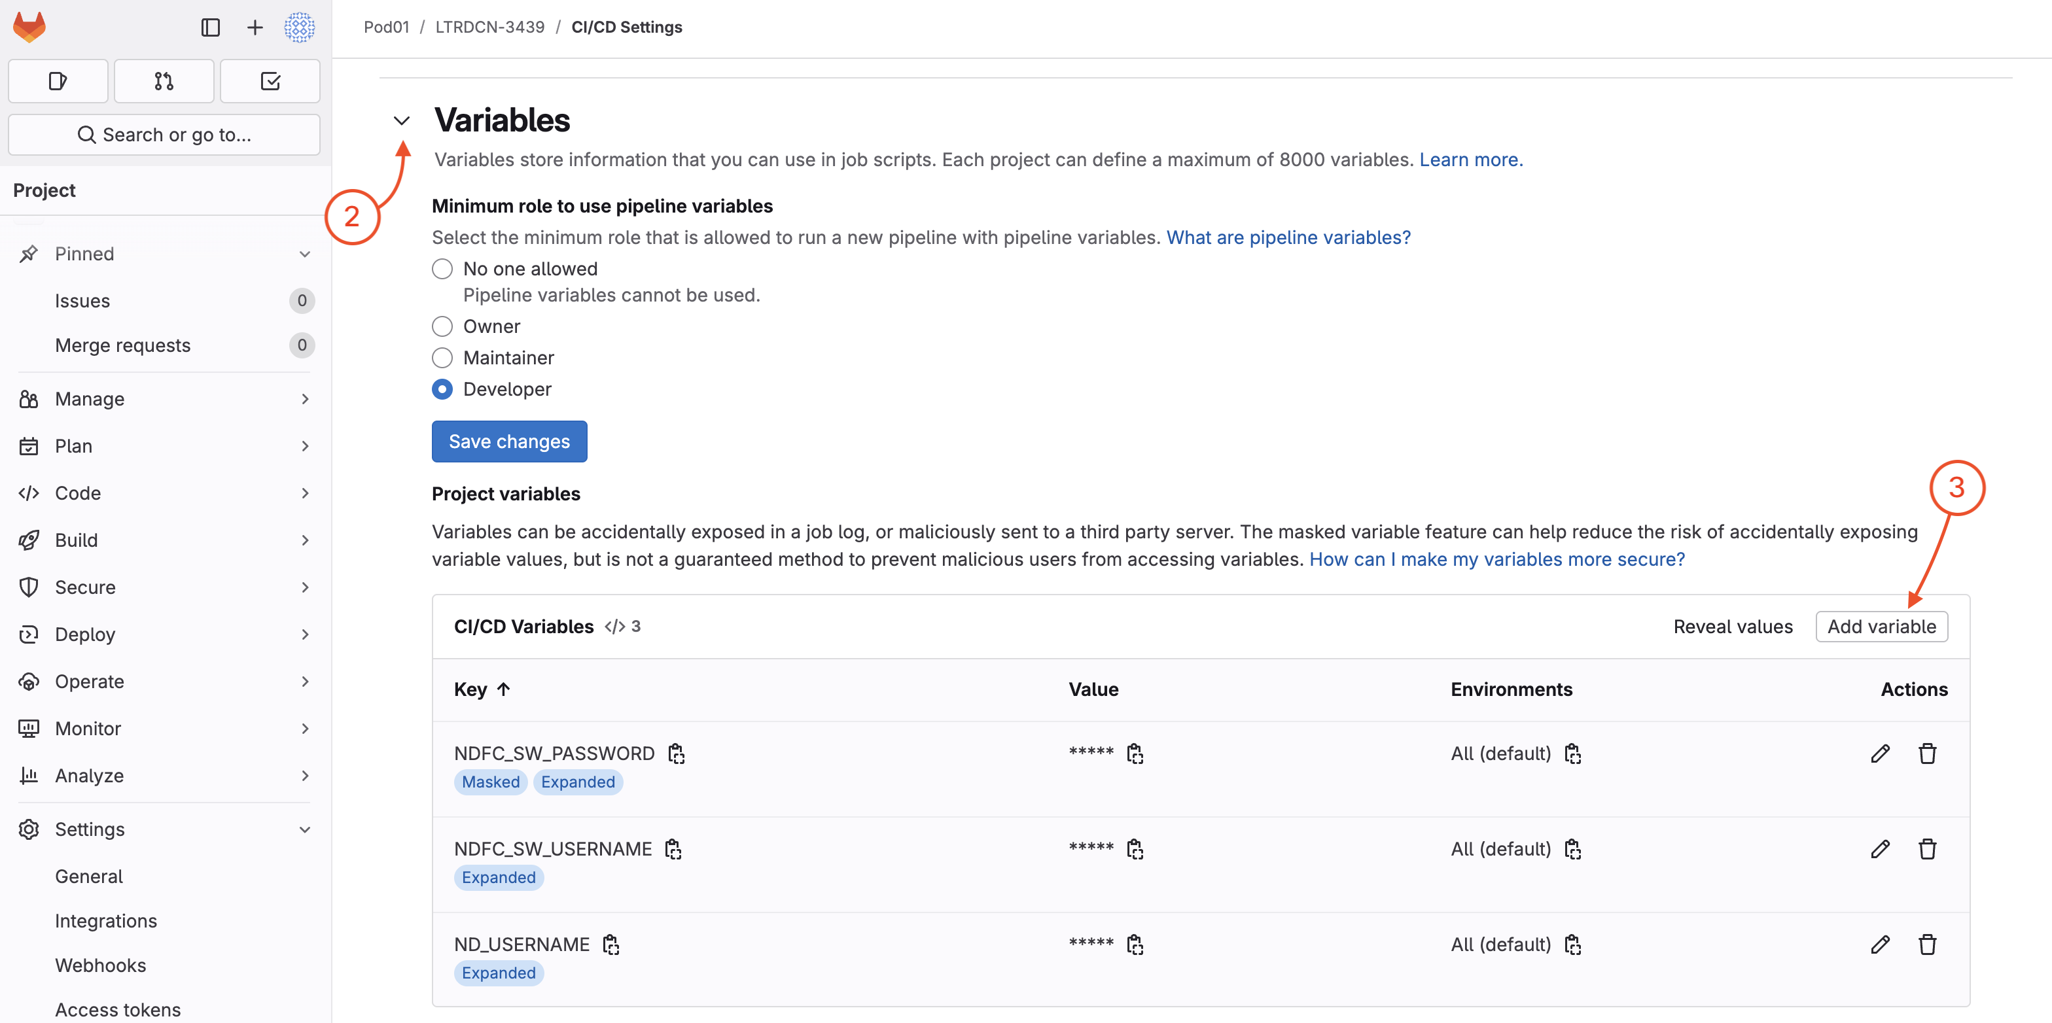Open the merge requests shortcut icon
2052x1023 pixels.
[164, 81]
